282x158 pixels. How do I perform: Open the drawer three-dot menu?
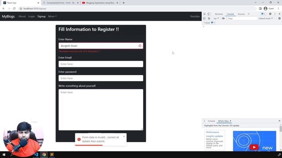204,121
